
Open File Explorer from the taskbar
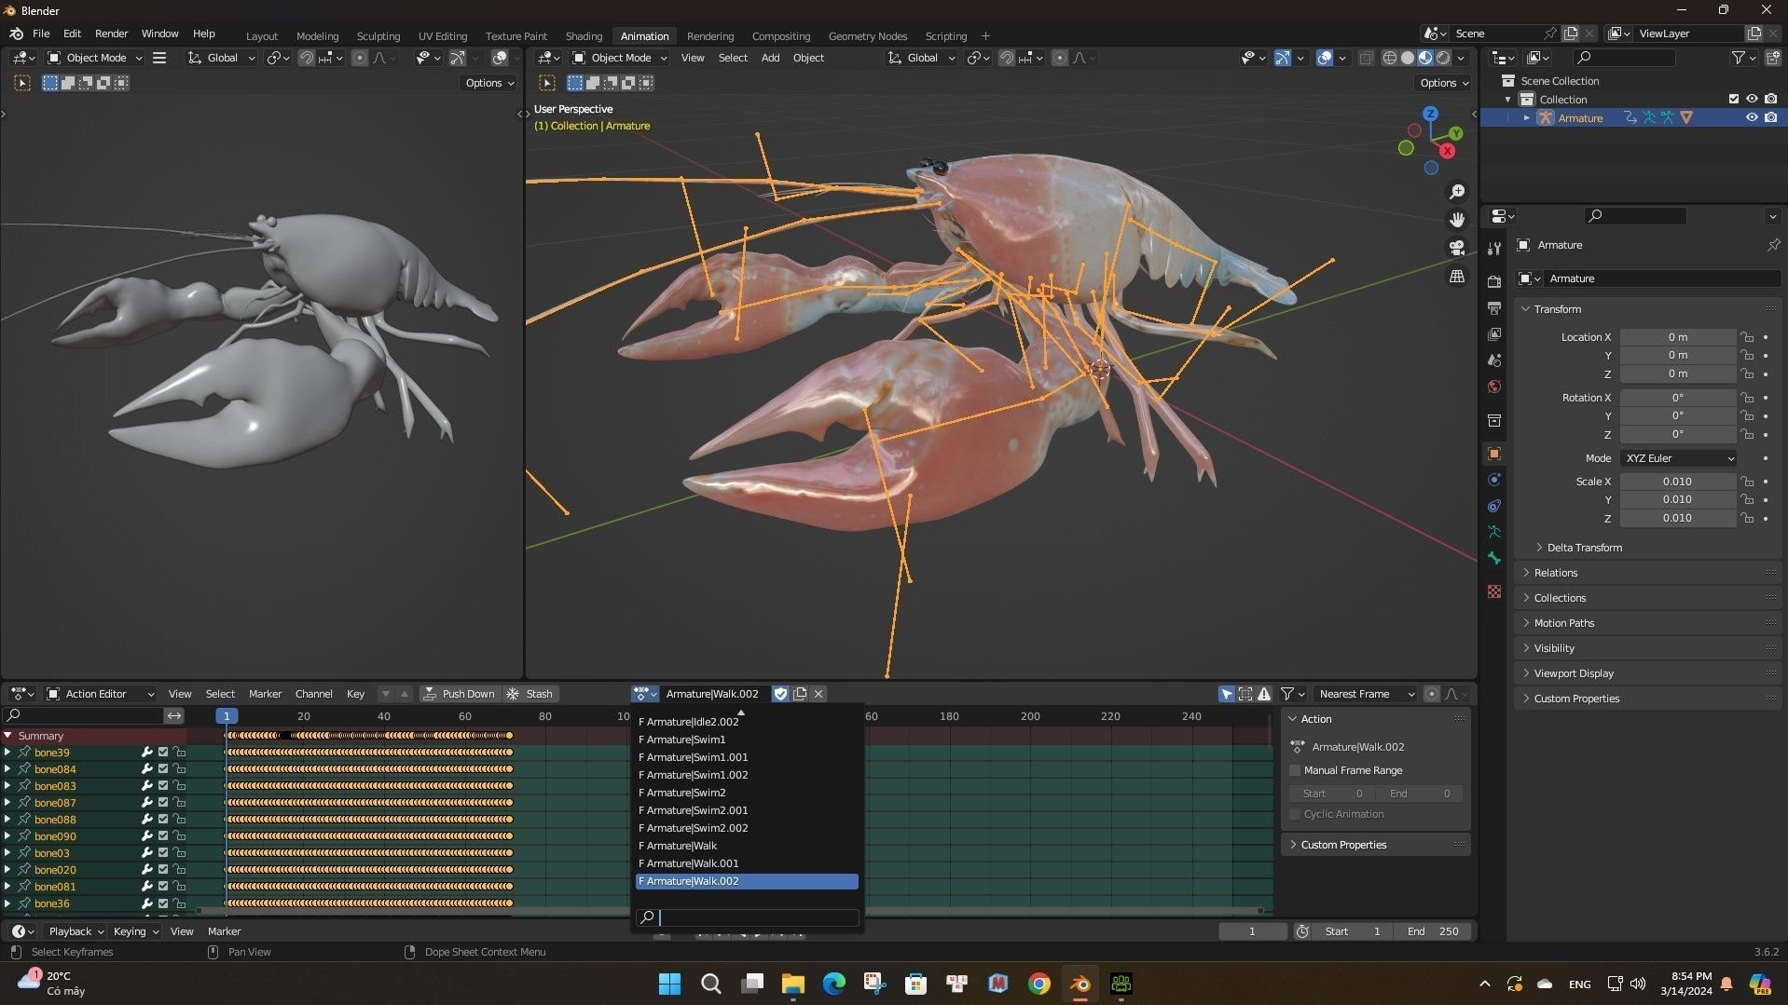coord(792,984)
